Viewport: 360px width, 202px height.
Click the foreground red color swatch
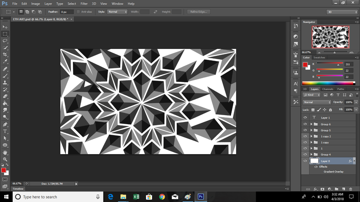[4, 171]
